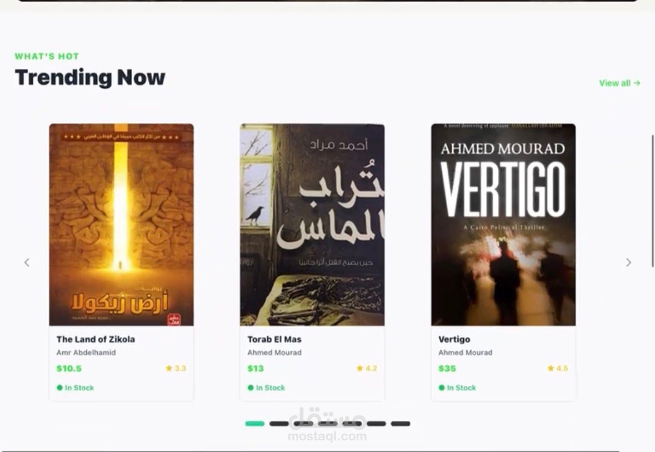
Task: Open the Vertigo book cover
Action: pos(503,225)
